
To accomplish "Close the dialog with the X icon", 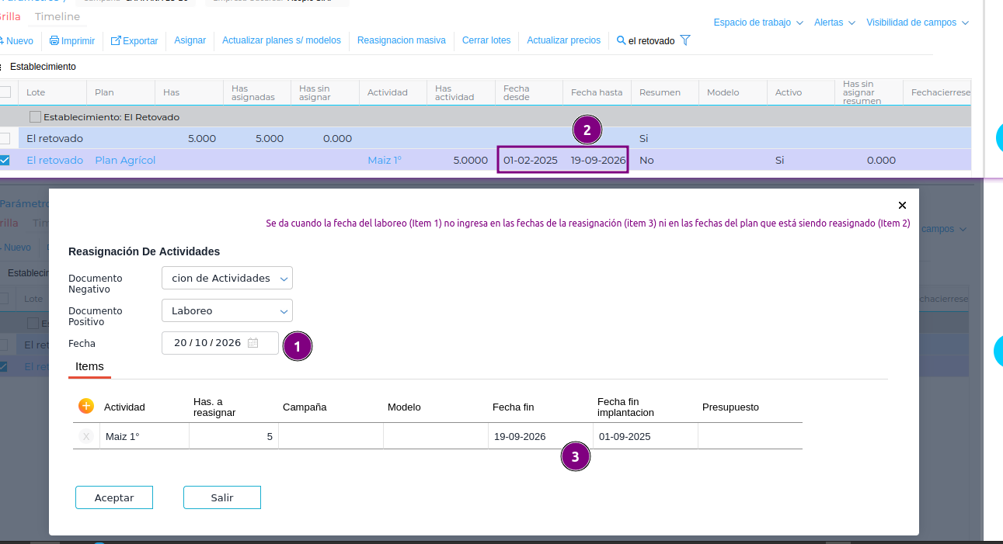I will (x=902, y=206).
